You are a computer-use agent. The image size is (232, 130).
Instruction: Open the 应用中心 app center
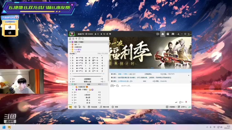182,107
